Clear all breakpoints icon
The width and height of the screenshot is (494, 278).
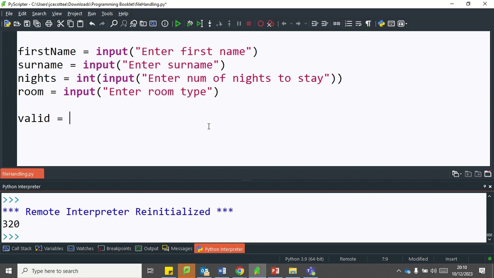pyautogui.click(x=271, y=24)
